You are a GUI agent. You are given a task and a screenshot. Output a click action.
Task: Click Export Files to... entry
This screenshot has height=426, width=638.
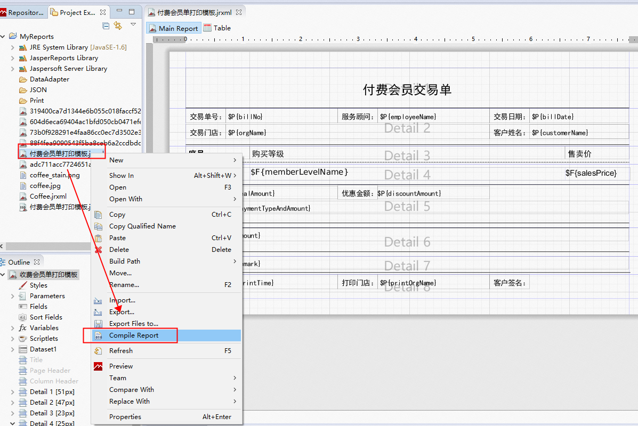coord(167,324)
